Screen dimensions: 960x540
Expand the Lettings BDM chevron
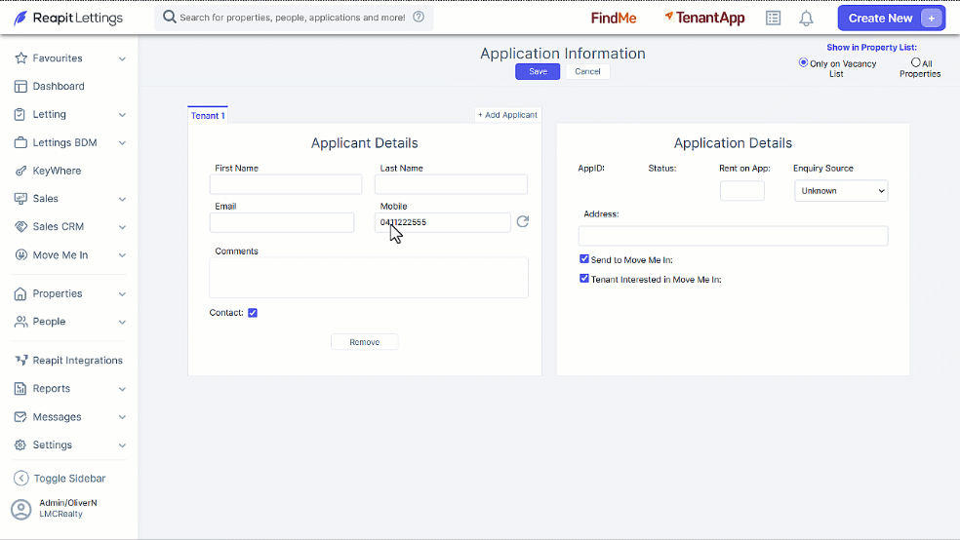[x=122, y=143]
